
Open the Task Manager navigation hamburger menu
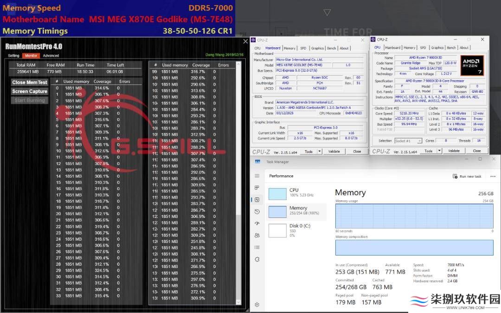coord(257,176)
